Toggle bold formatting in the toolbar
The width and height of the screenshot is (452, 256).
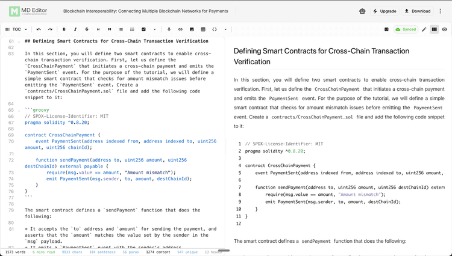[64, 29]
